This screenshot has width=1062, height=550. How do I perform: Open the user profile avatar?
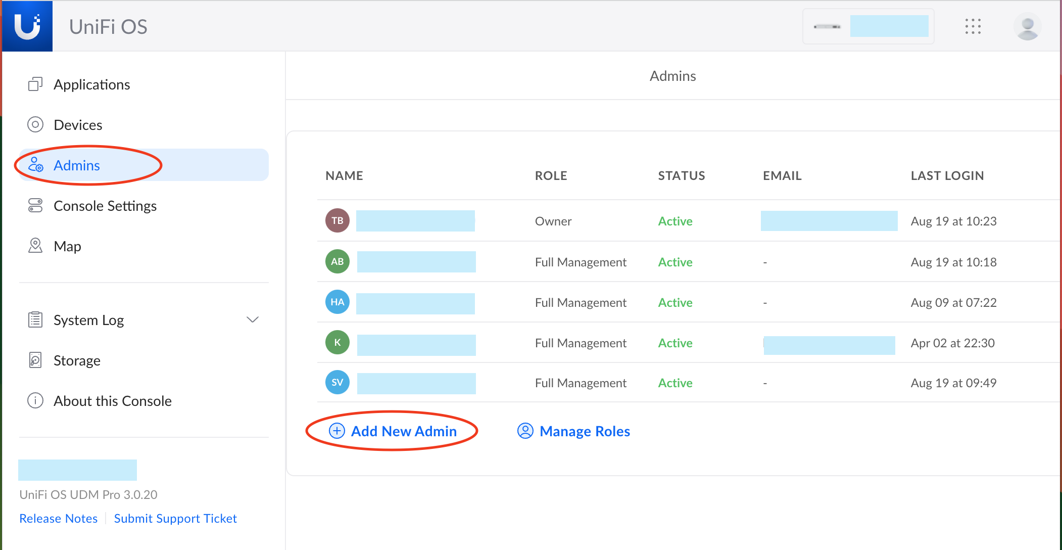(x=1027, y=26)
